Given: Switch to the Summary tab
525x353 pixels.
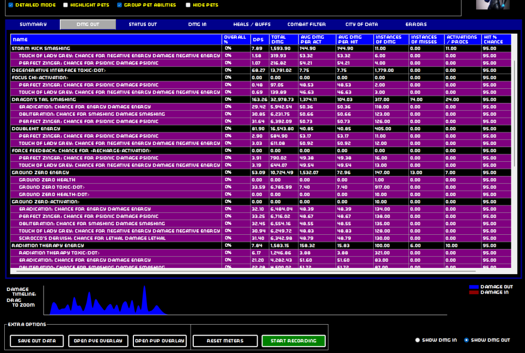Looking at the screenshot, I should 33,24.
